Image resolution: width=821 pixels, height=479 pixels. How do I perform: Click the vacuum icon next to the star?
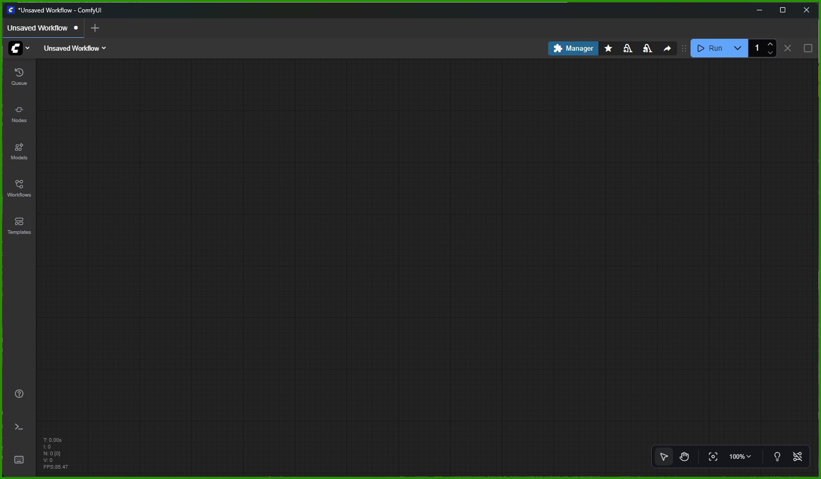click(628, 48)
